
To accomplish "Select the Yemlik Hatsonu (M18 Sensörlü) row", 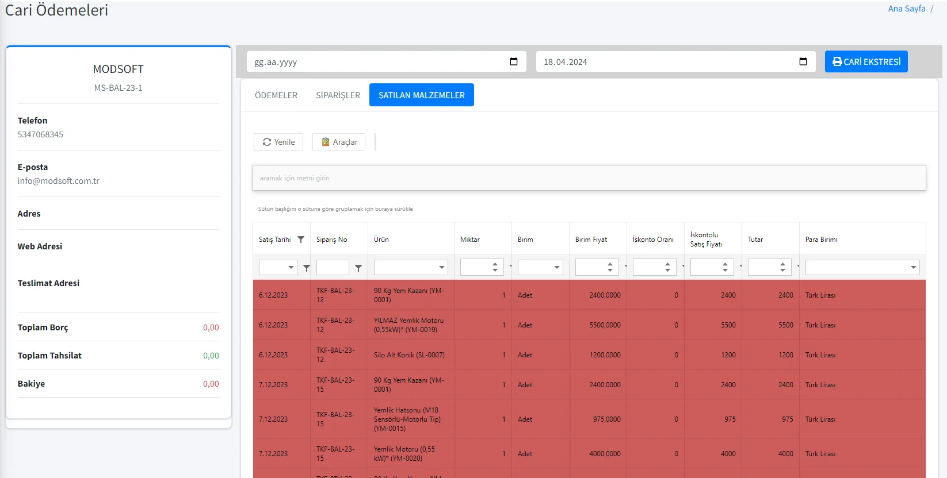I will click(x=589, y=419).
